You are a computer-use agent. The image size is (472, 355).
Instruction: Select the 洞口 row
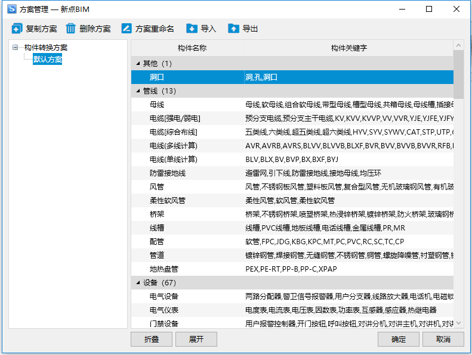pyautogui.click(x=292, y=77)
